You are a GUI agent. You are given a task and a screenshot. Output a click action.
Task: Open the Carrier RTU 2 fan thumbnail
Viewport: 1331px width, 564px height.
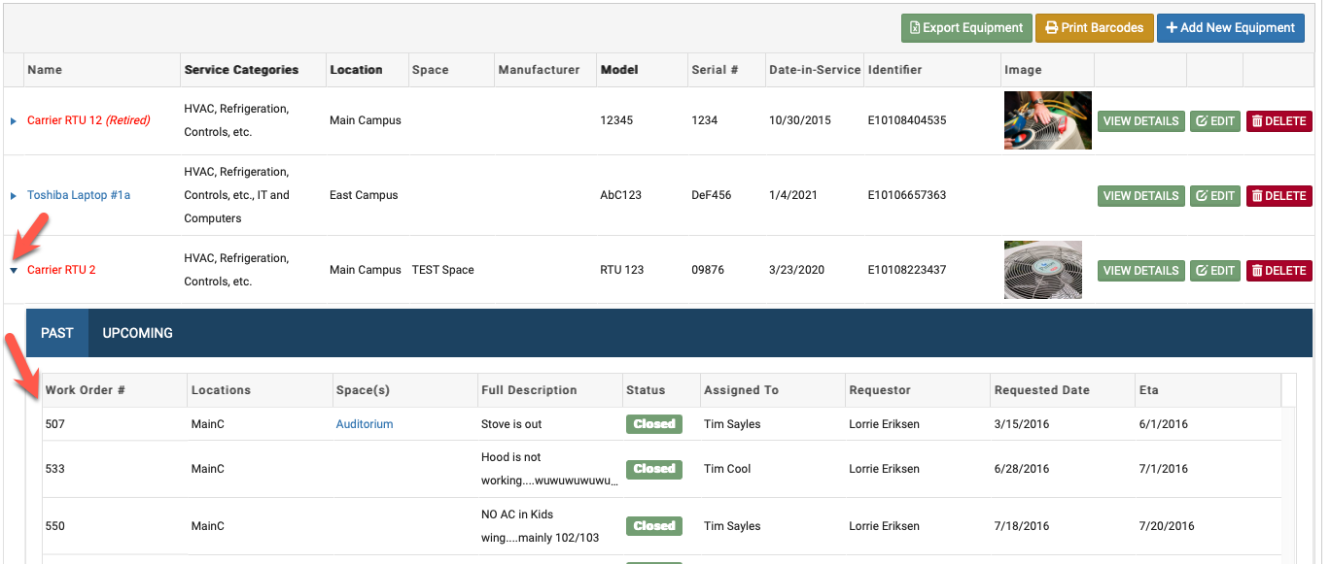click(x=1042, y=270)
